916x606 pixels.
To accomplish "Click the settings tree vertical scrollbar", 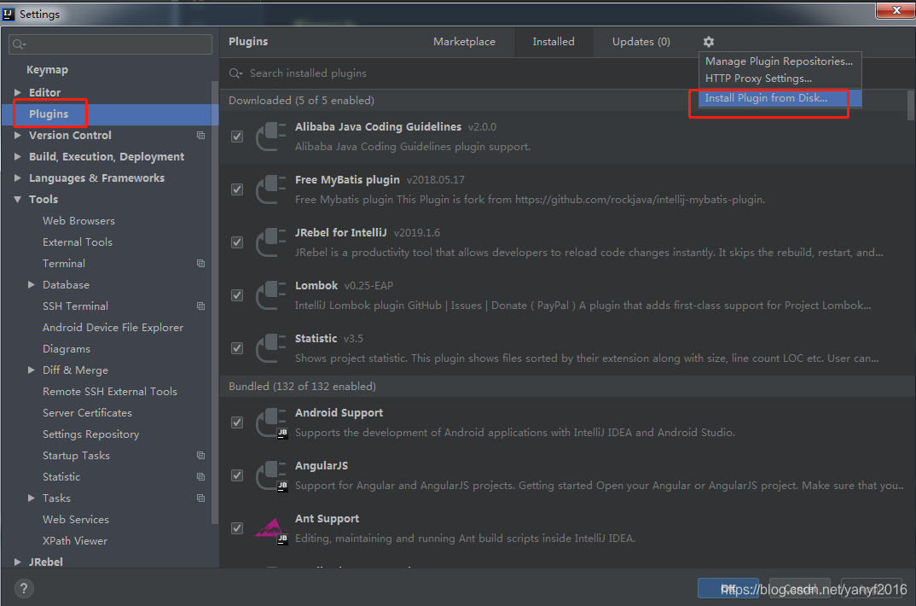I will 215,302.
